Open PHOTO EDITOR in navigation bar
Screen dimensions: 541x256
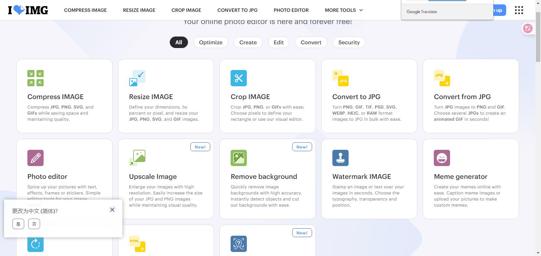(x=291, y=10)
